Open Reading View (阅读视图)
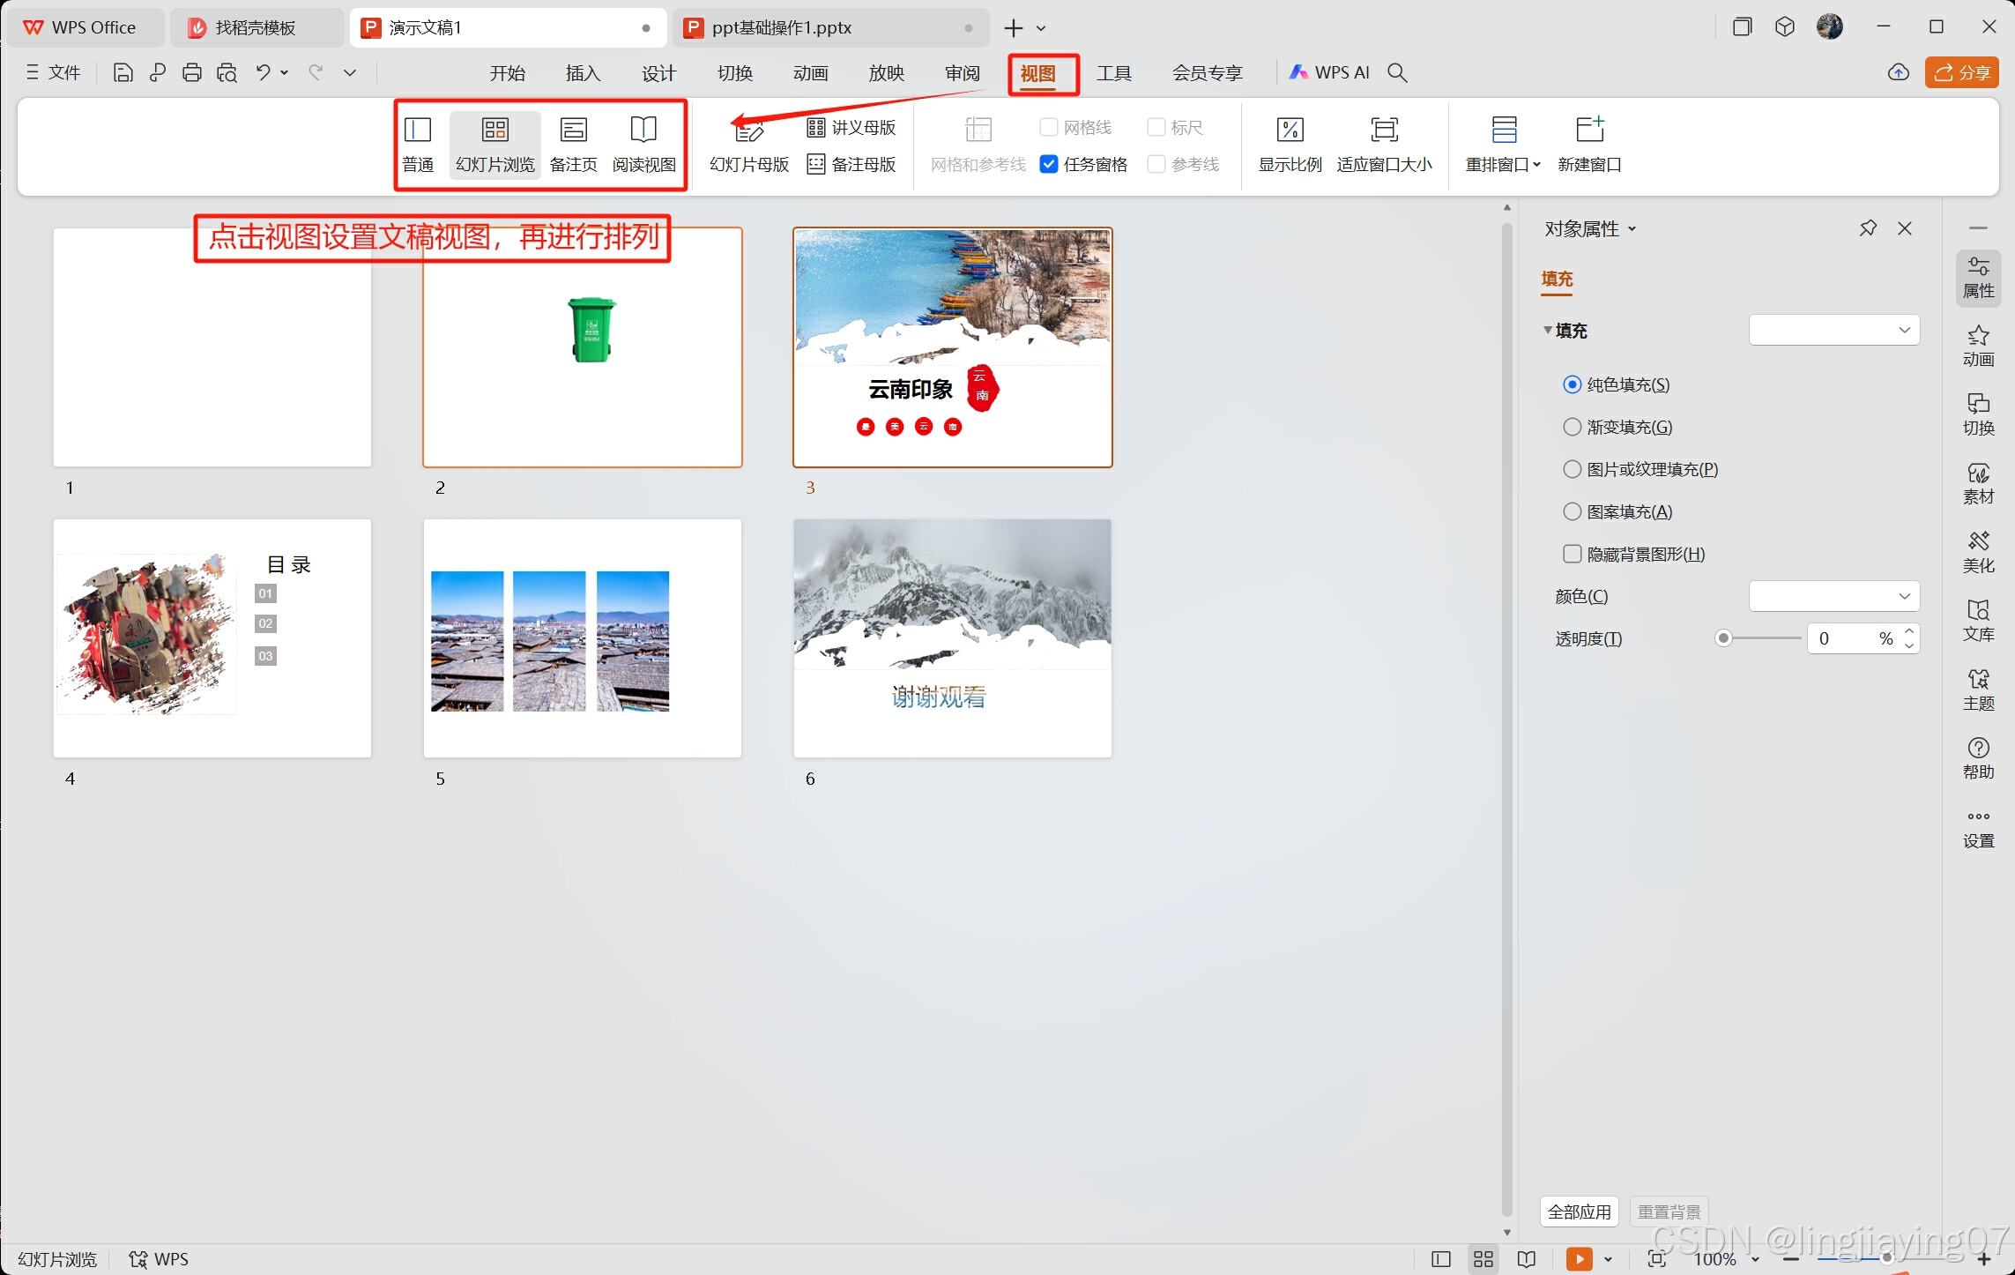The image size is (2015, 1275). tap(643, 144)
